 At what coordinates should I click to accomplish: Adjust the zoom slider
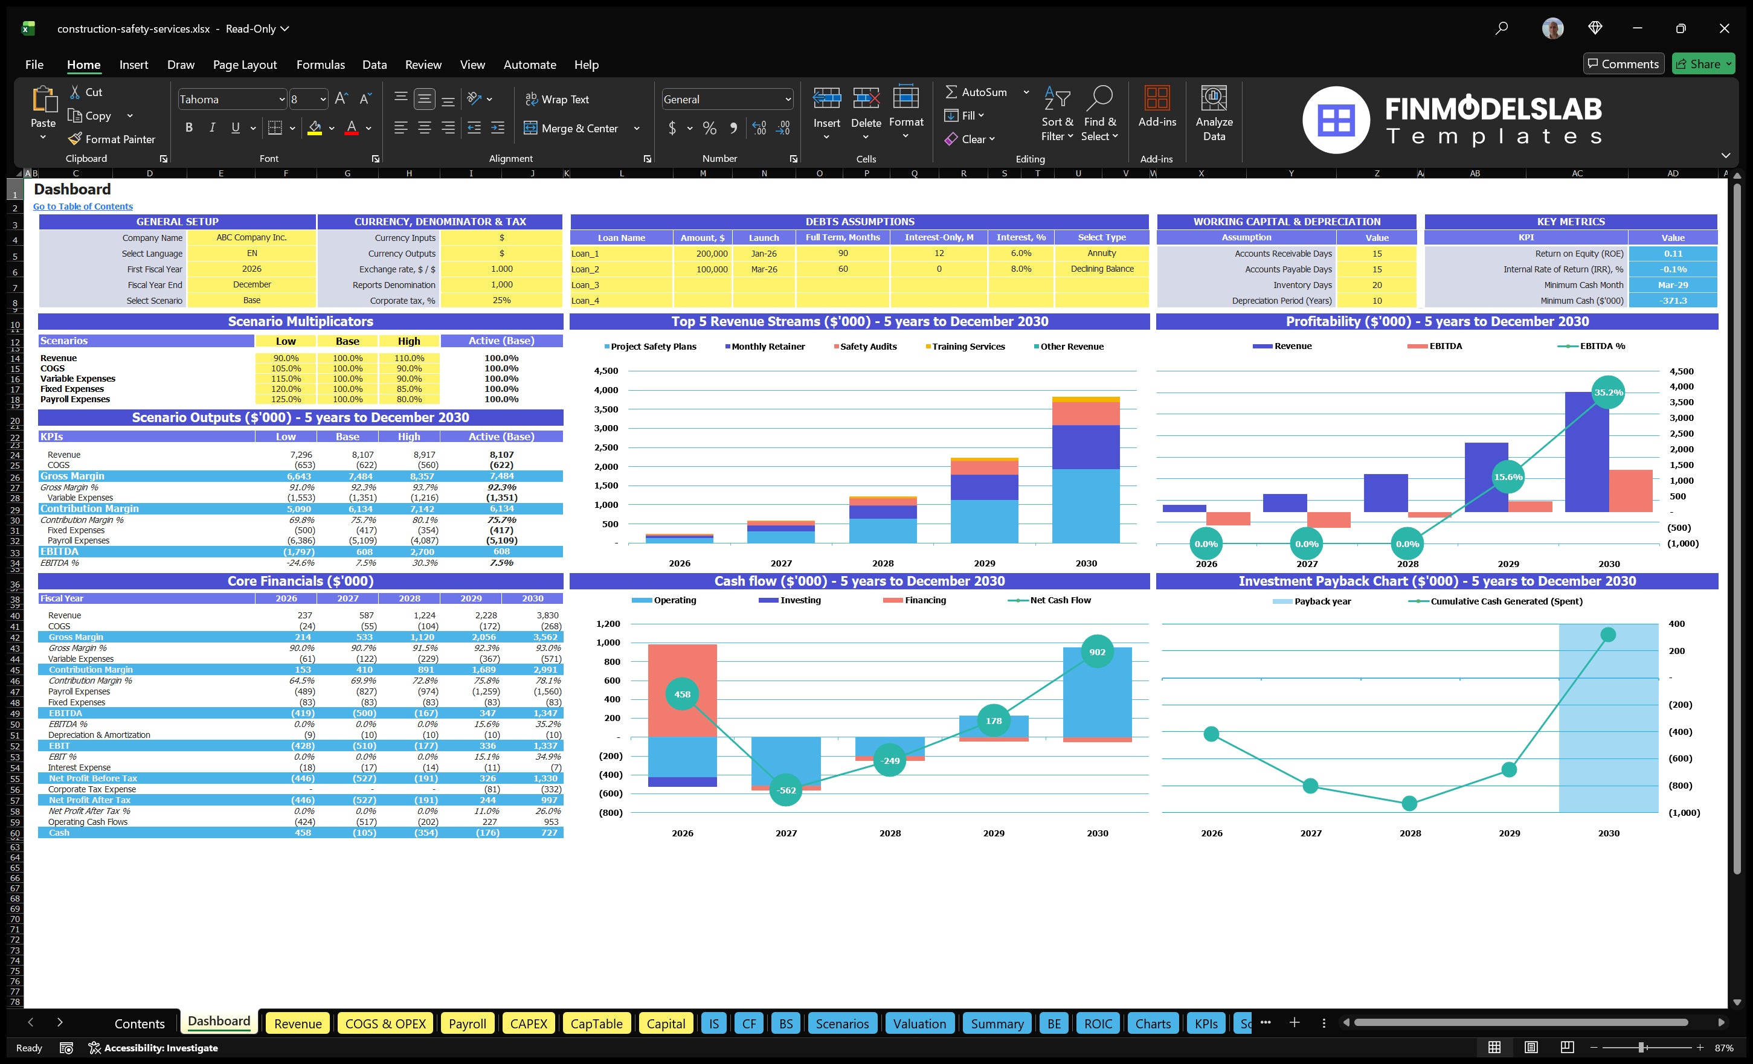click(1641, 1047)
